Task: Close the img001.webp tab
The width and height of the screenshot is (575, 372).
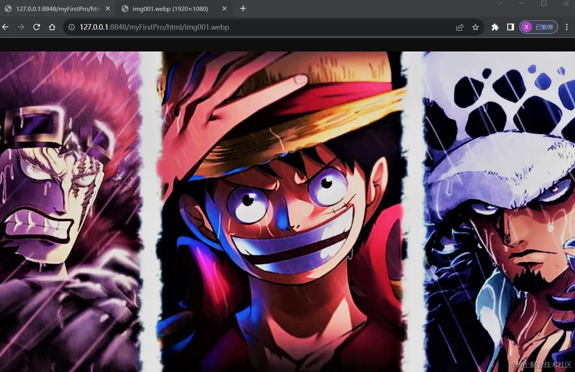Action: (225, 9)
